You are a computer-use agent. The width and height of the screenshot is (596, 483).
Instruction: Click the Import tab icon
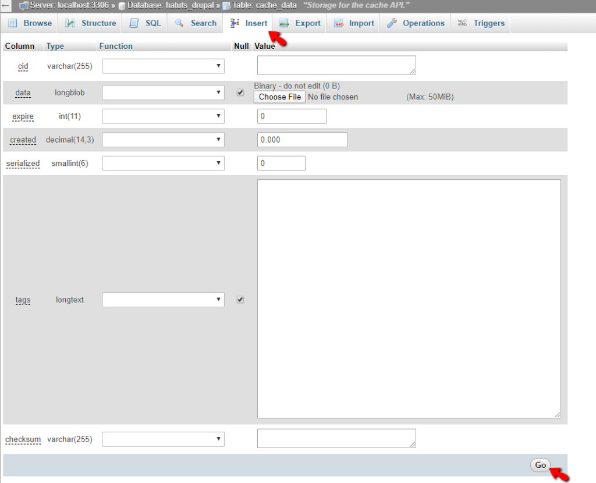[338, 23]
